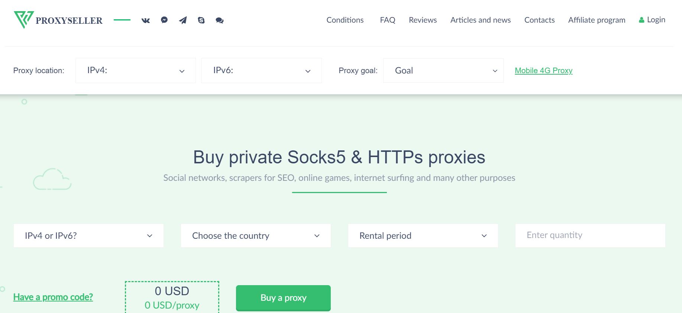
Task: Open the VK social page icon
Action: coord(146,20)
